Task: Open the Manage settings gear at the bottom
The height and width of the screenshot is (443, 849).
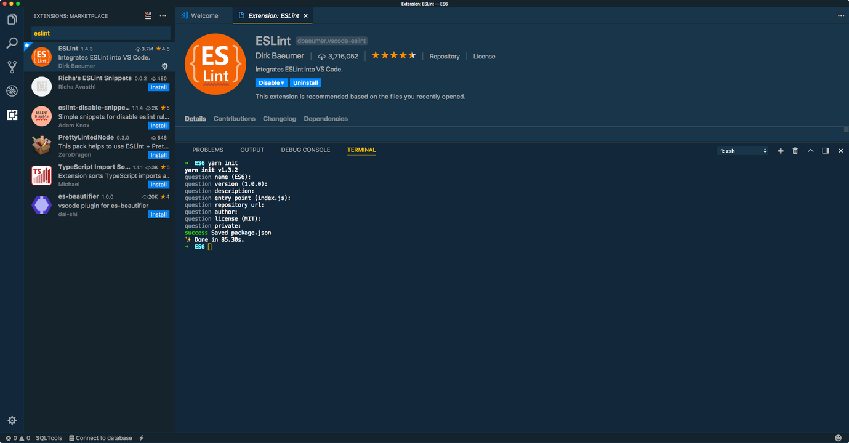Action: click(x=11, y=420)
